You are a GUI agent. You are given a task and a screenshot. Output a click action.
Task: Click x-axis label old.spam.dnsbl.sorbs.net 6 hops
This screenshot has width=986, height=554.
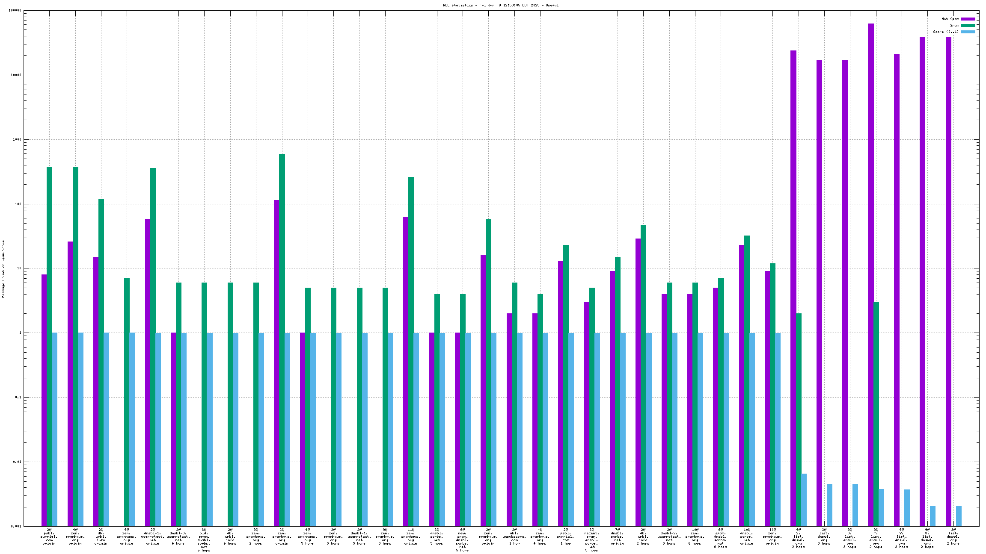click(204, 539)
